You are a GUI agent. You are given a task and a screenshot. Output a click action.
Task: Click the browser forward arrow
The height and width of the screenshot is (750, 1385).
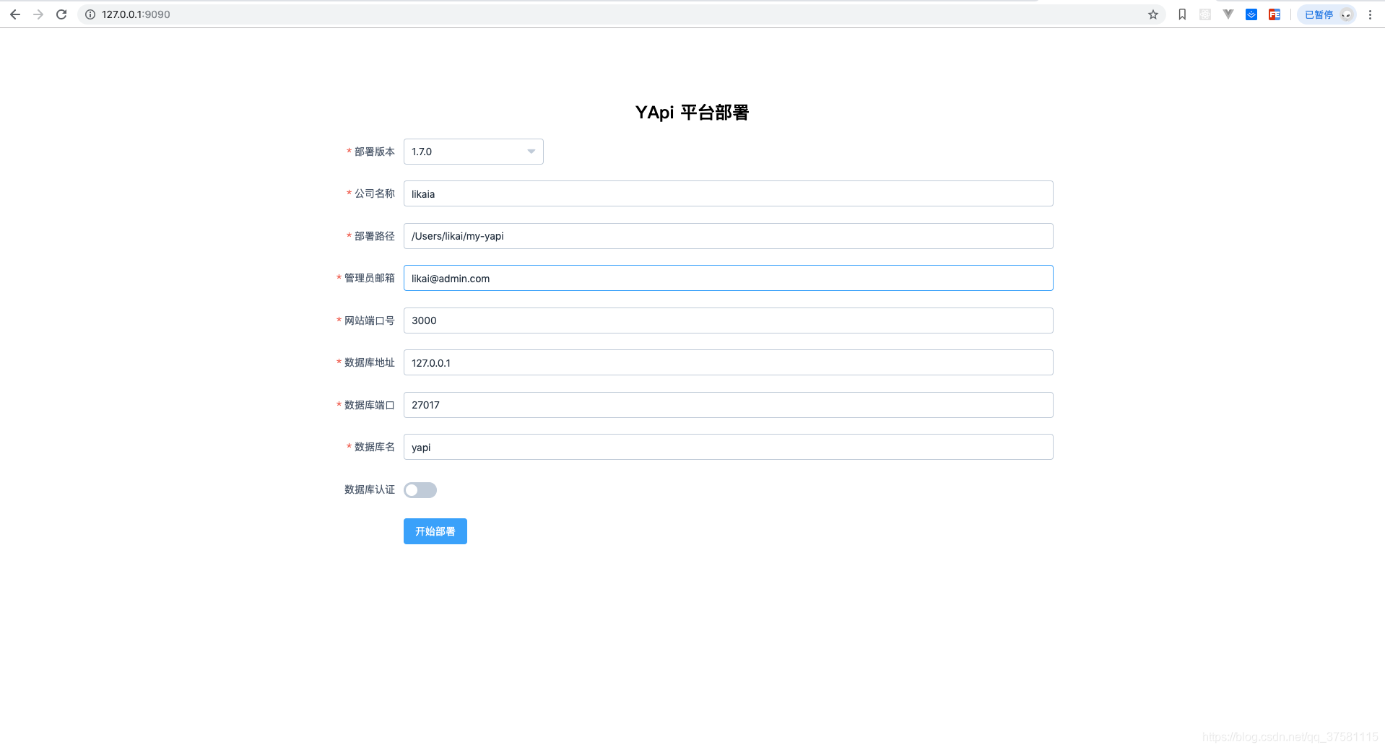click(38, 14)
